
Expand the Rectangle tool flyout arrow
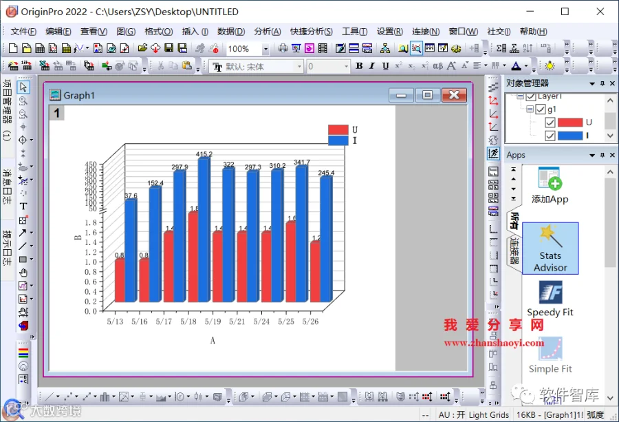coord(32,260)
